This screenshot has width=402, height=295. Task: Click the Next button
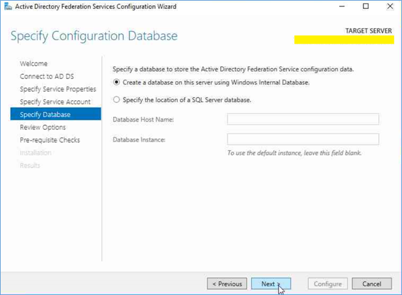pos(271,283)
